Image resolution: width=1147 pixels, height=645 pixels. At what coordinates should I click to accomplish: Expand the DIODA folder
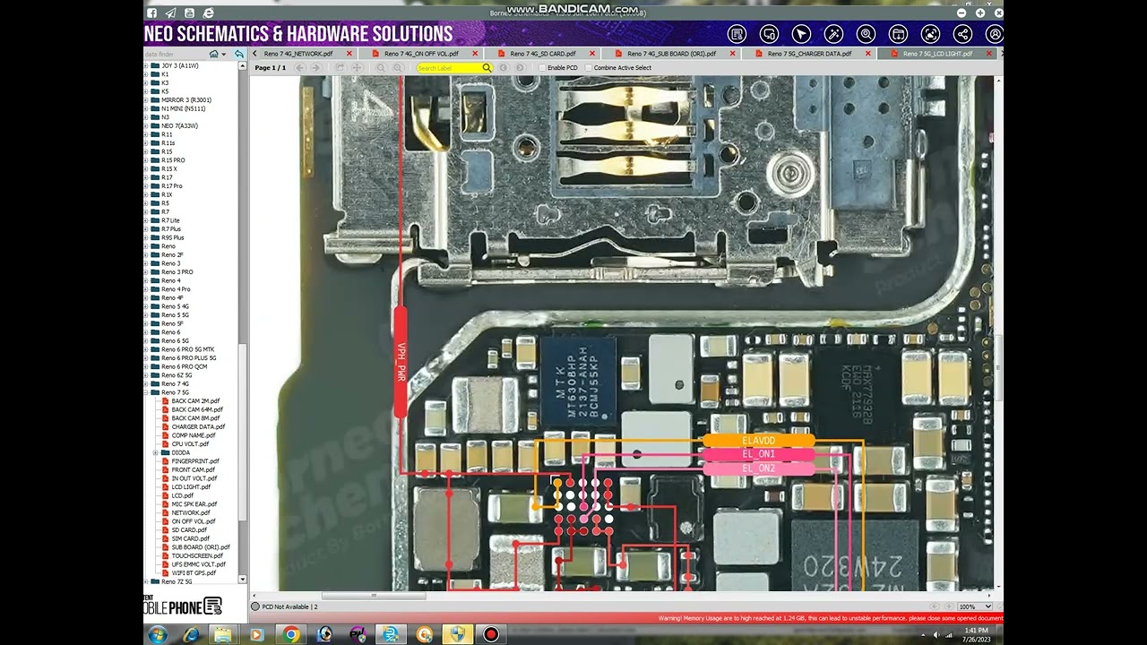point(156,452)
